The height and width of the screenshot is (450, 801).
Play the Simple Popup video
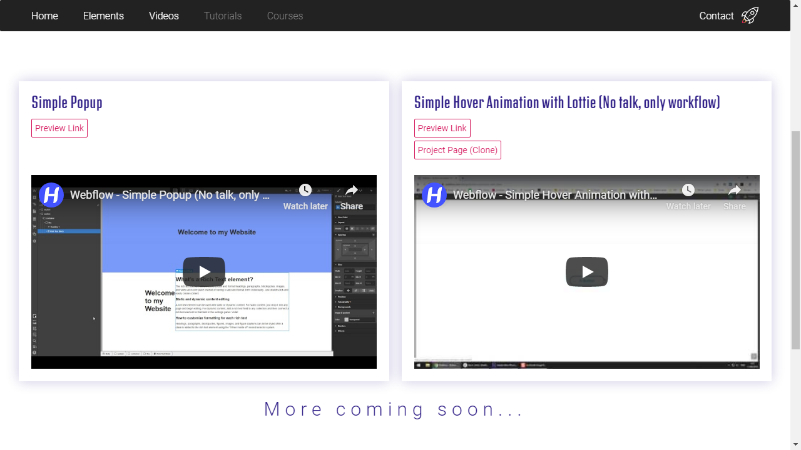point(204,272)
